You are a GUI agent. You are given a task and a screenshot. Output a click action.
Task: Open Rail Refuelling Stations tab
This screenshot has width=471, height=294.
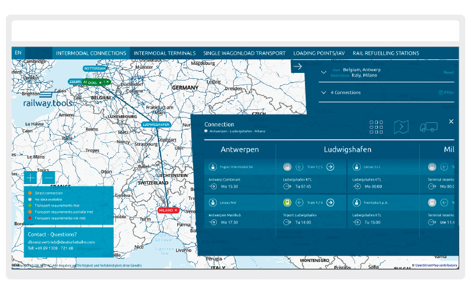(x=385, y=54)
